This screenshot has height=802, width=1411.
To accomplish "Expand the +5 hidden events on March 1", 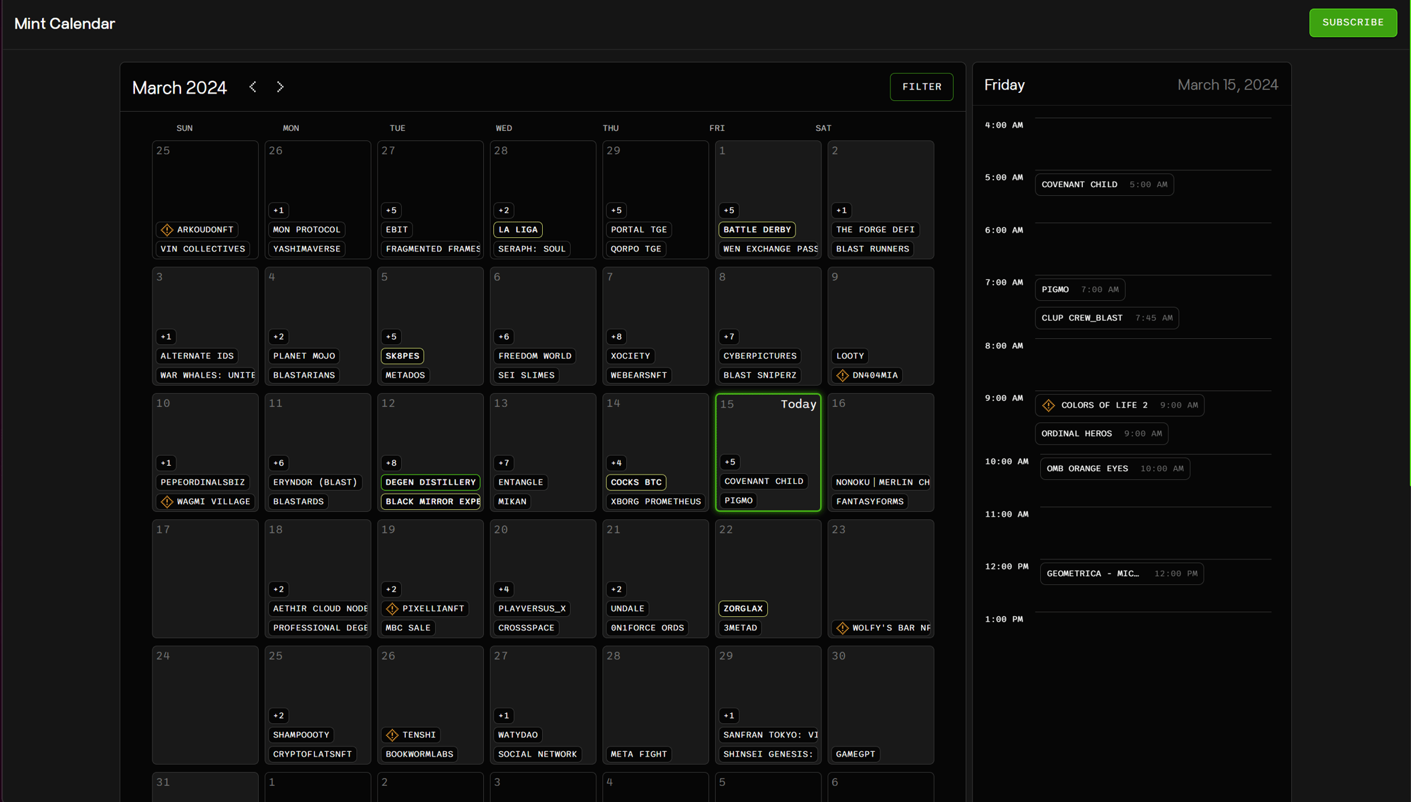I will 729,210.
